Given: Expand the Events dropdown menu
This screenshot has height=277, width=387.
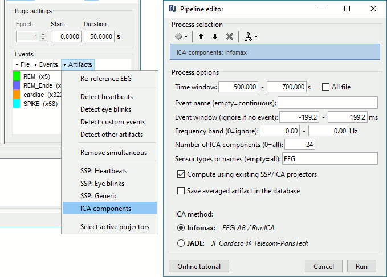Looking at the screenshot, I should [47, 64].
